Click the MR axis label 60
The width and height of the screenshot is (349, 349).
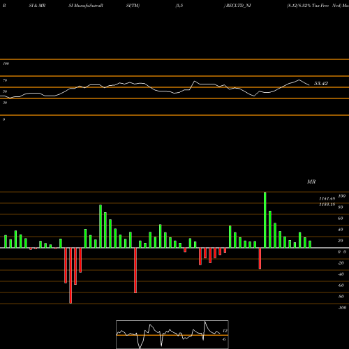tap(341, 218)
